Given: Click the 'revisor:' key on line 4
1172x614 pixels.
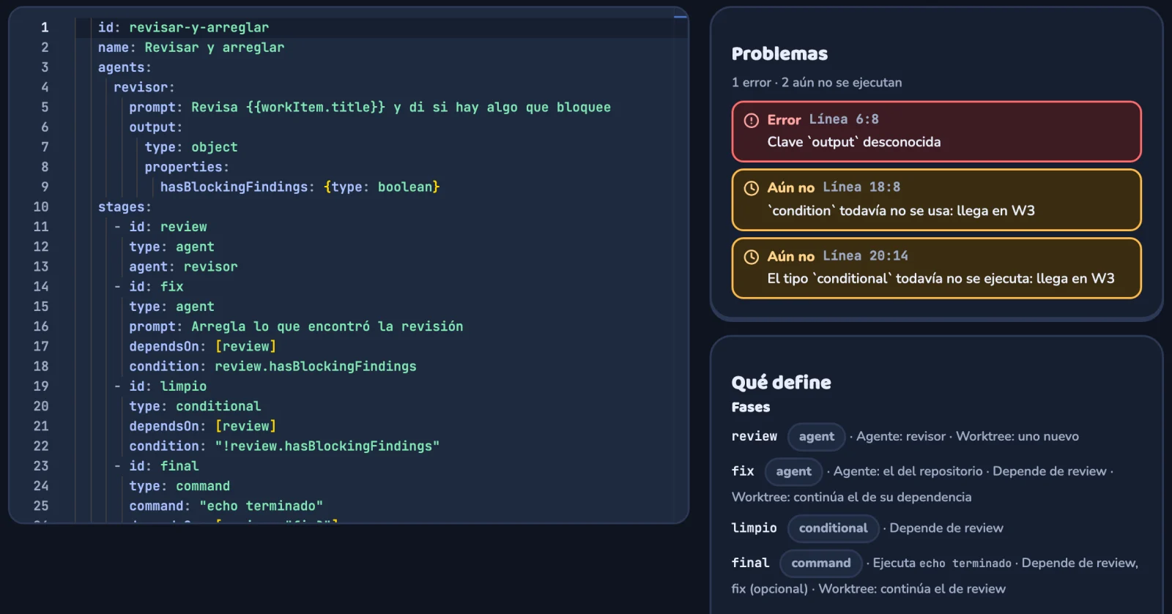Looking at the screenshot, I should tap(144, 87).
